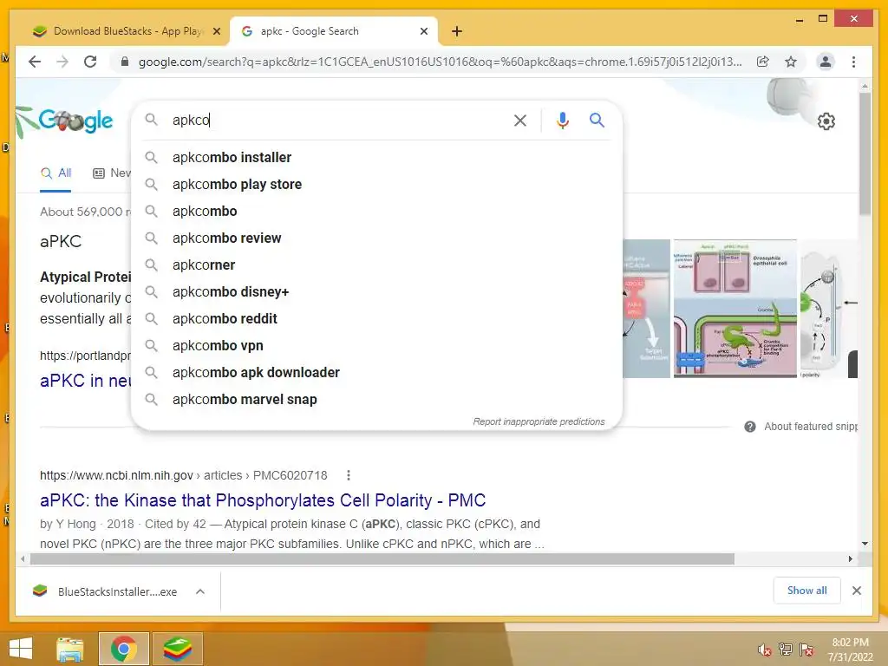Click the horizontal scrollbar thumb
888x666 pixels.
click(382, 559)
